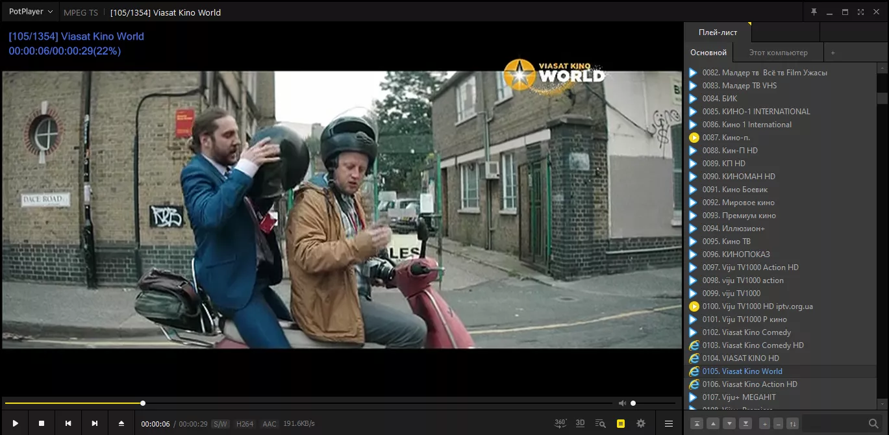Select channel 0107. Viju+ MEGAHIT
The width and height of the screenshot is (889, 435).
point(781,397)
